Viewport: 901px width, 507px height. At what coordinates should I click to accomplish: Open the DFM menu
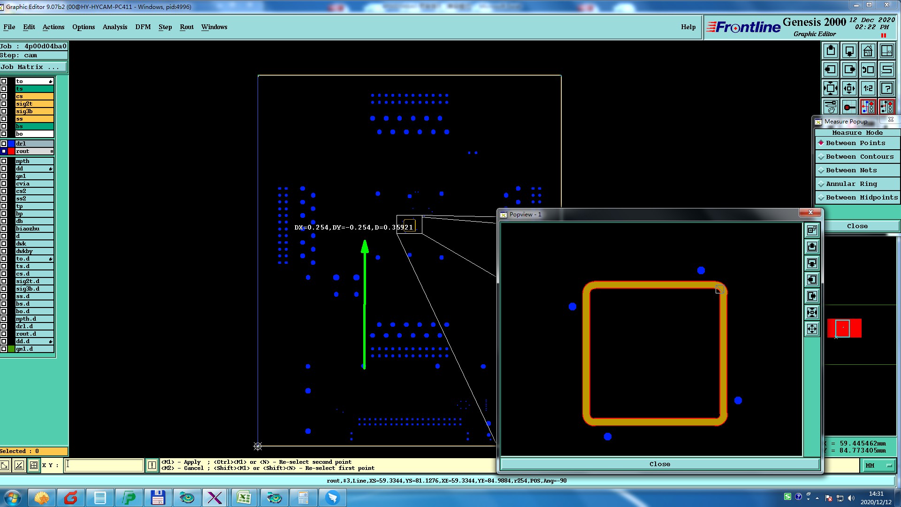(x=143, y=27)
